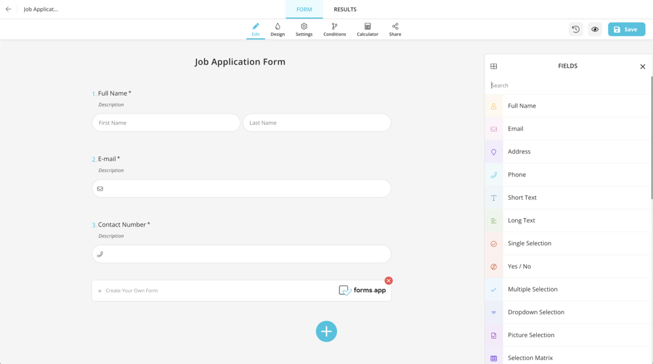Go back using the left arrow
The width and height of the screenshot is (653, 364).
8,9
